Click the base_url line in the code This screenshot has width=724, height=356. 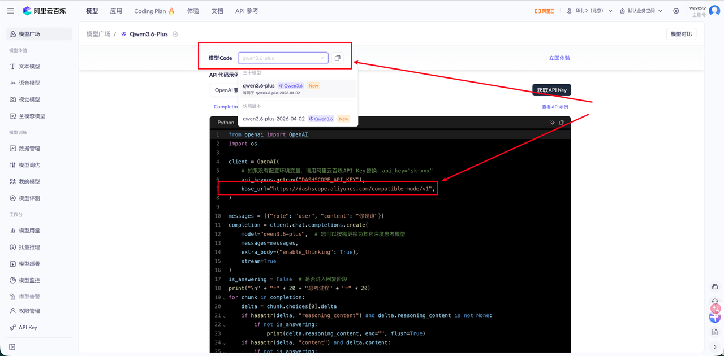(338, 189)
